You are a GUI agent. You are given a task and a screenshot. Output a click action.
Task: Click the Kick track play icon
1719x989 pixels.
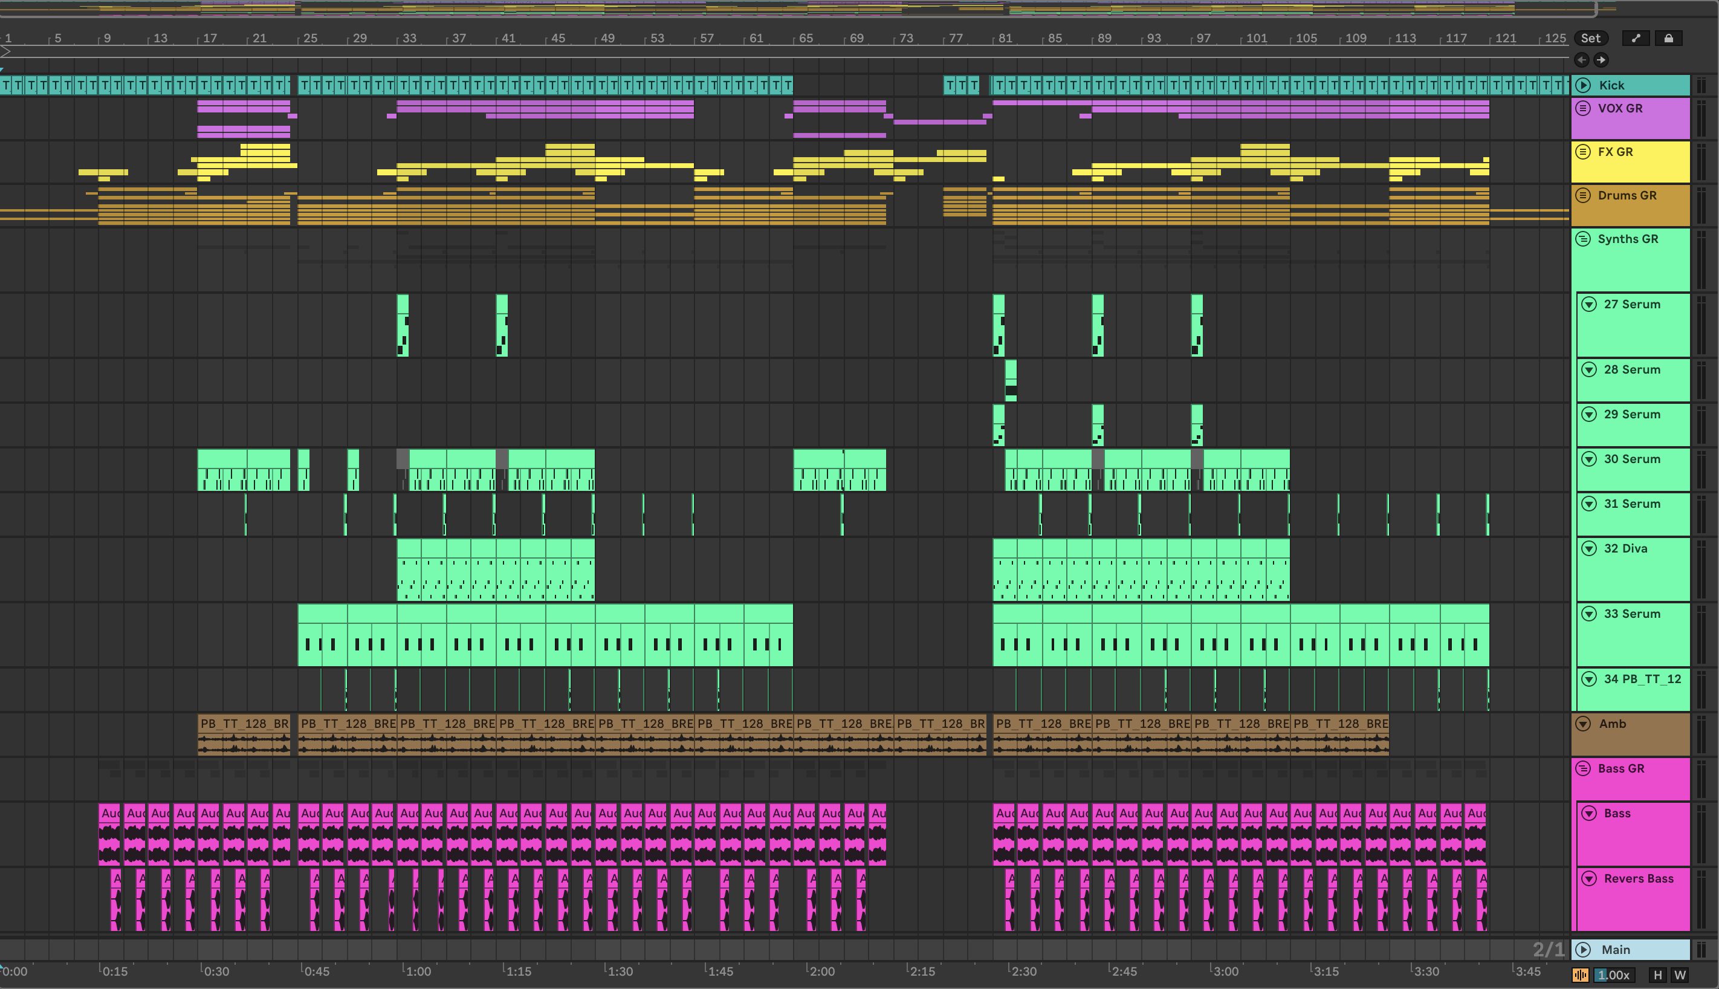click(x=1583, y=85)
